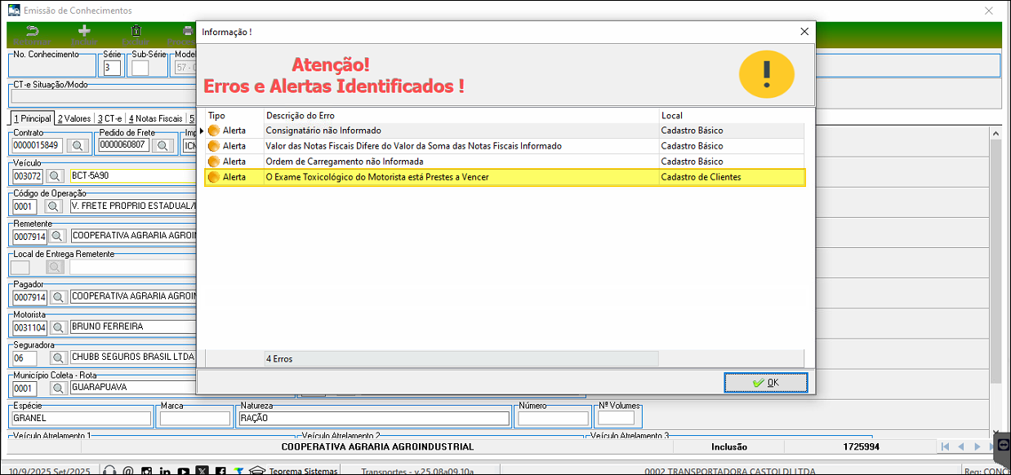Click the Sub-Série input field
The width and height of the screenshot is (1011, 475).
point(140,68)
